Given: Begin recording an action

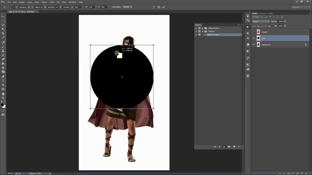Looking at the screenshot, I should pos(219,147).
